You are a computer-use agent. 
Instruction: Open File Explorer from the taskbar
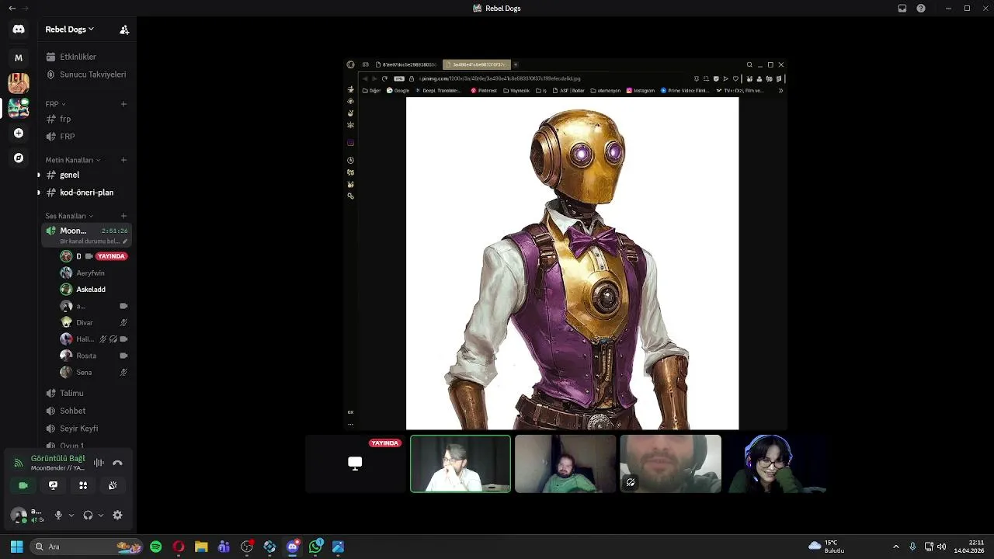click(201, 547)
